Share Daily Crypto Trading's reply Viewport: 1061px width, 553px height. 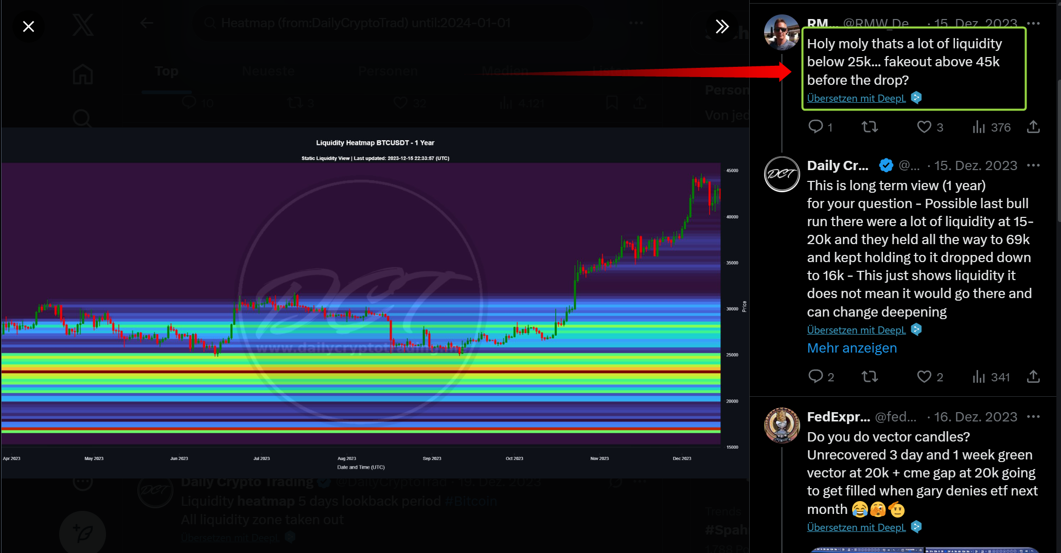(x=1033, y=377)
